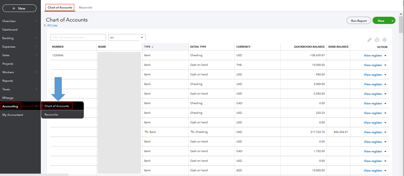Expand action dropdown for account 1234546
The width and height of the screenshot is (404, 176).
(x=385, y=55)
